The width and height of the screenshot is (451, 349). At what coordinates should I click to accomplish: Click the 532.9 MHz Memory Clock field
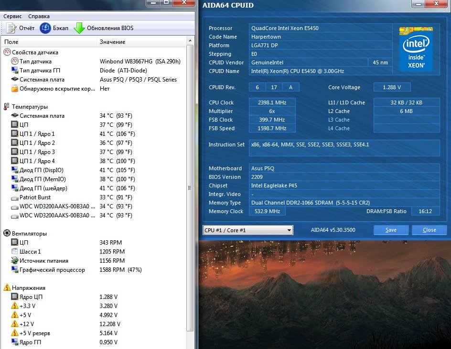pyautogui.click(x=267, y=211)
